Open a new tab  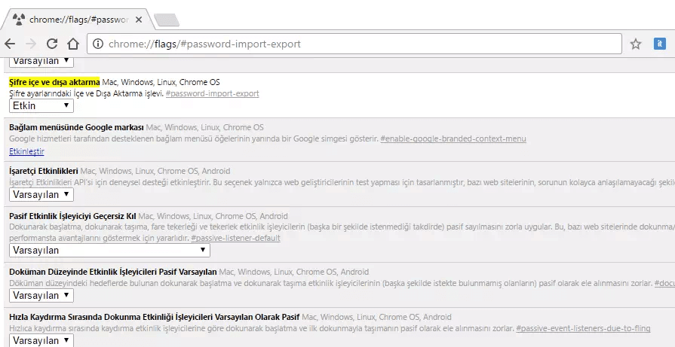tap(167, 20)
